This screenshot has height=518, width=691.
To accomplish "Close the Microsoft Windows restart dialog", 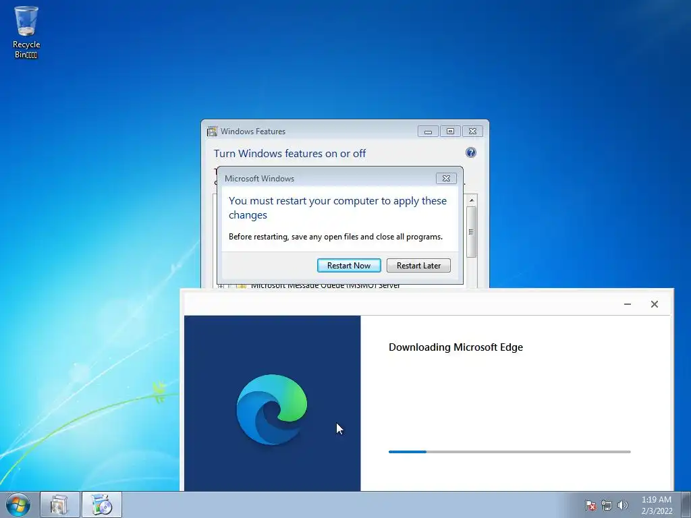I will pyautogui.click(x=446, y=178).
